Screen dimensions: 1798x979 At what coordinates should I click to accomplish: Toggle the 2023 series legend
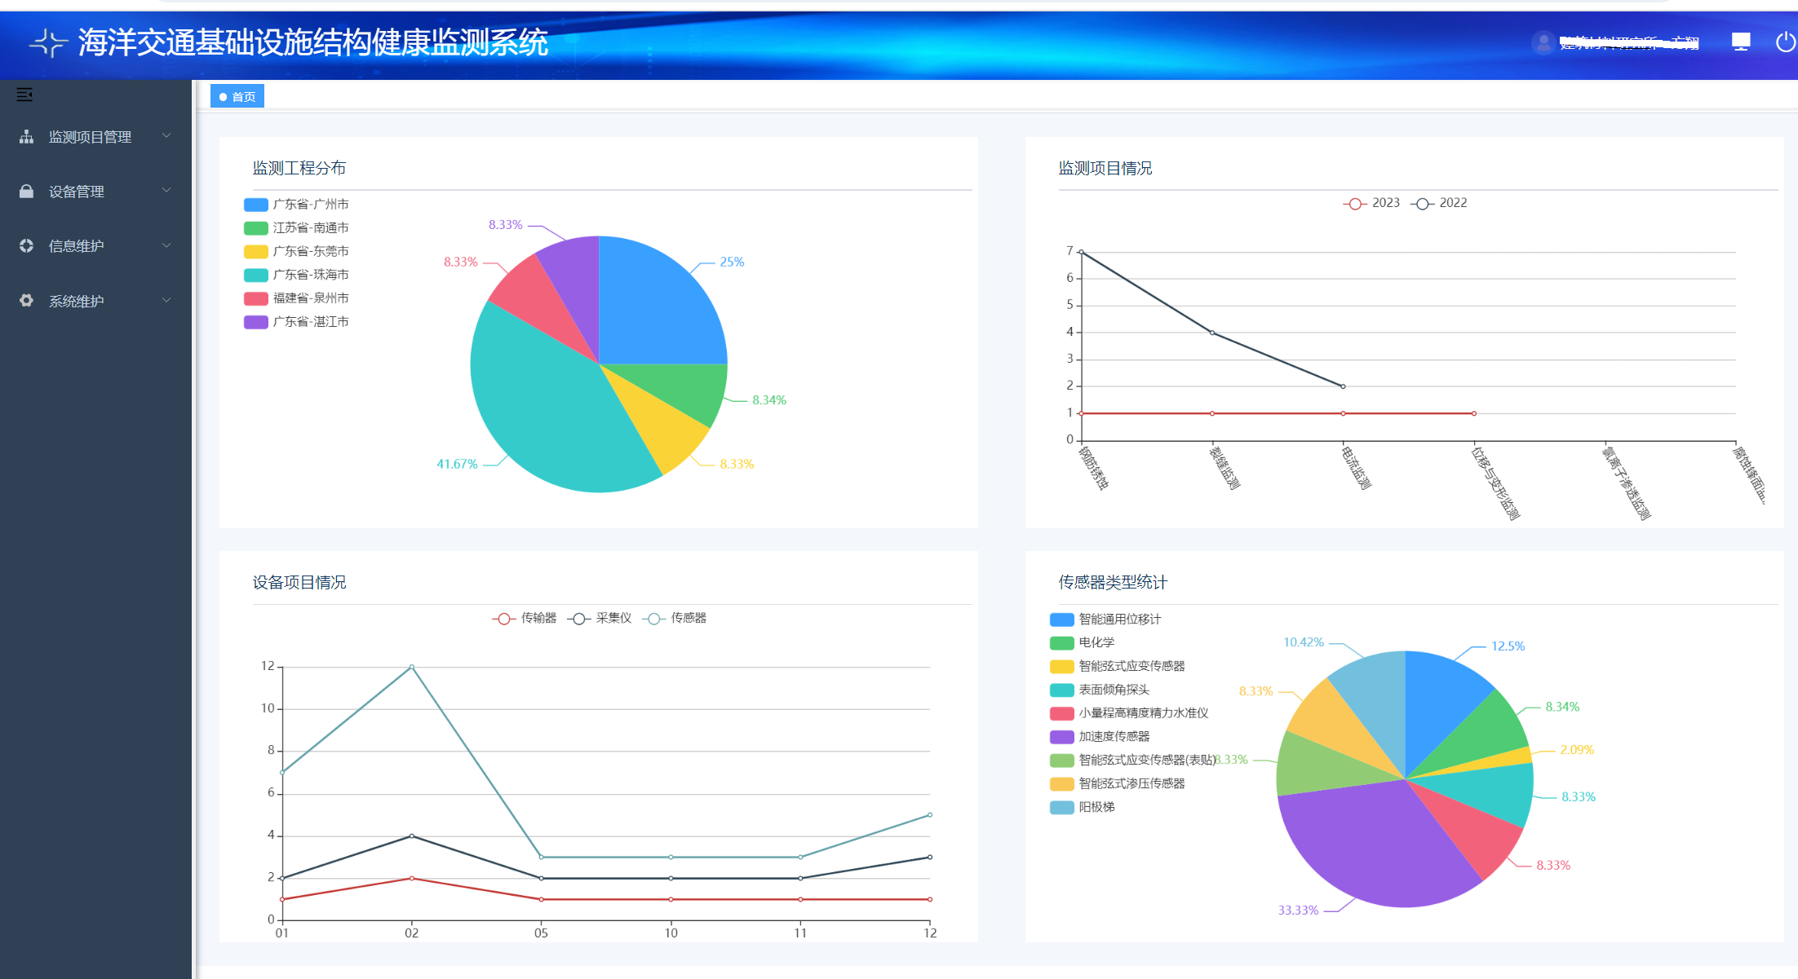pyautogui.click(x=1371, y=203)
